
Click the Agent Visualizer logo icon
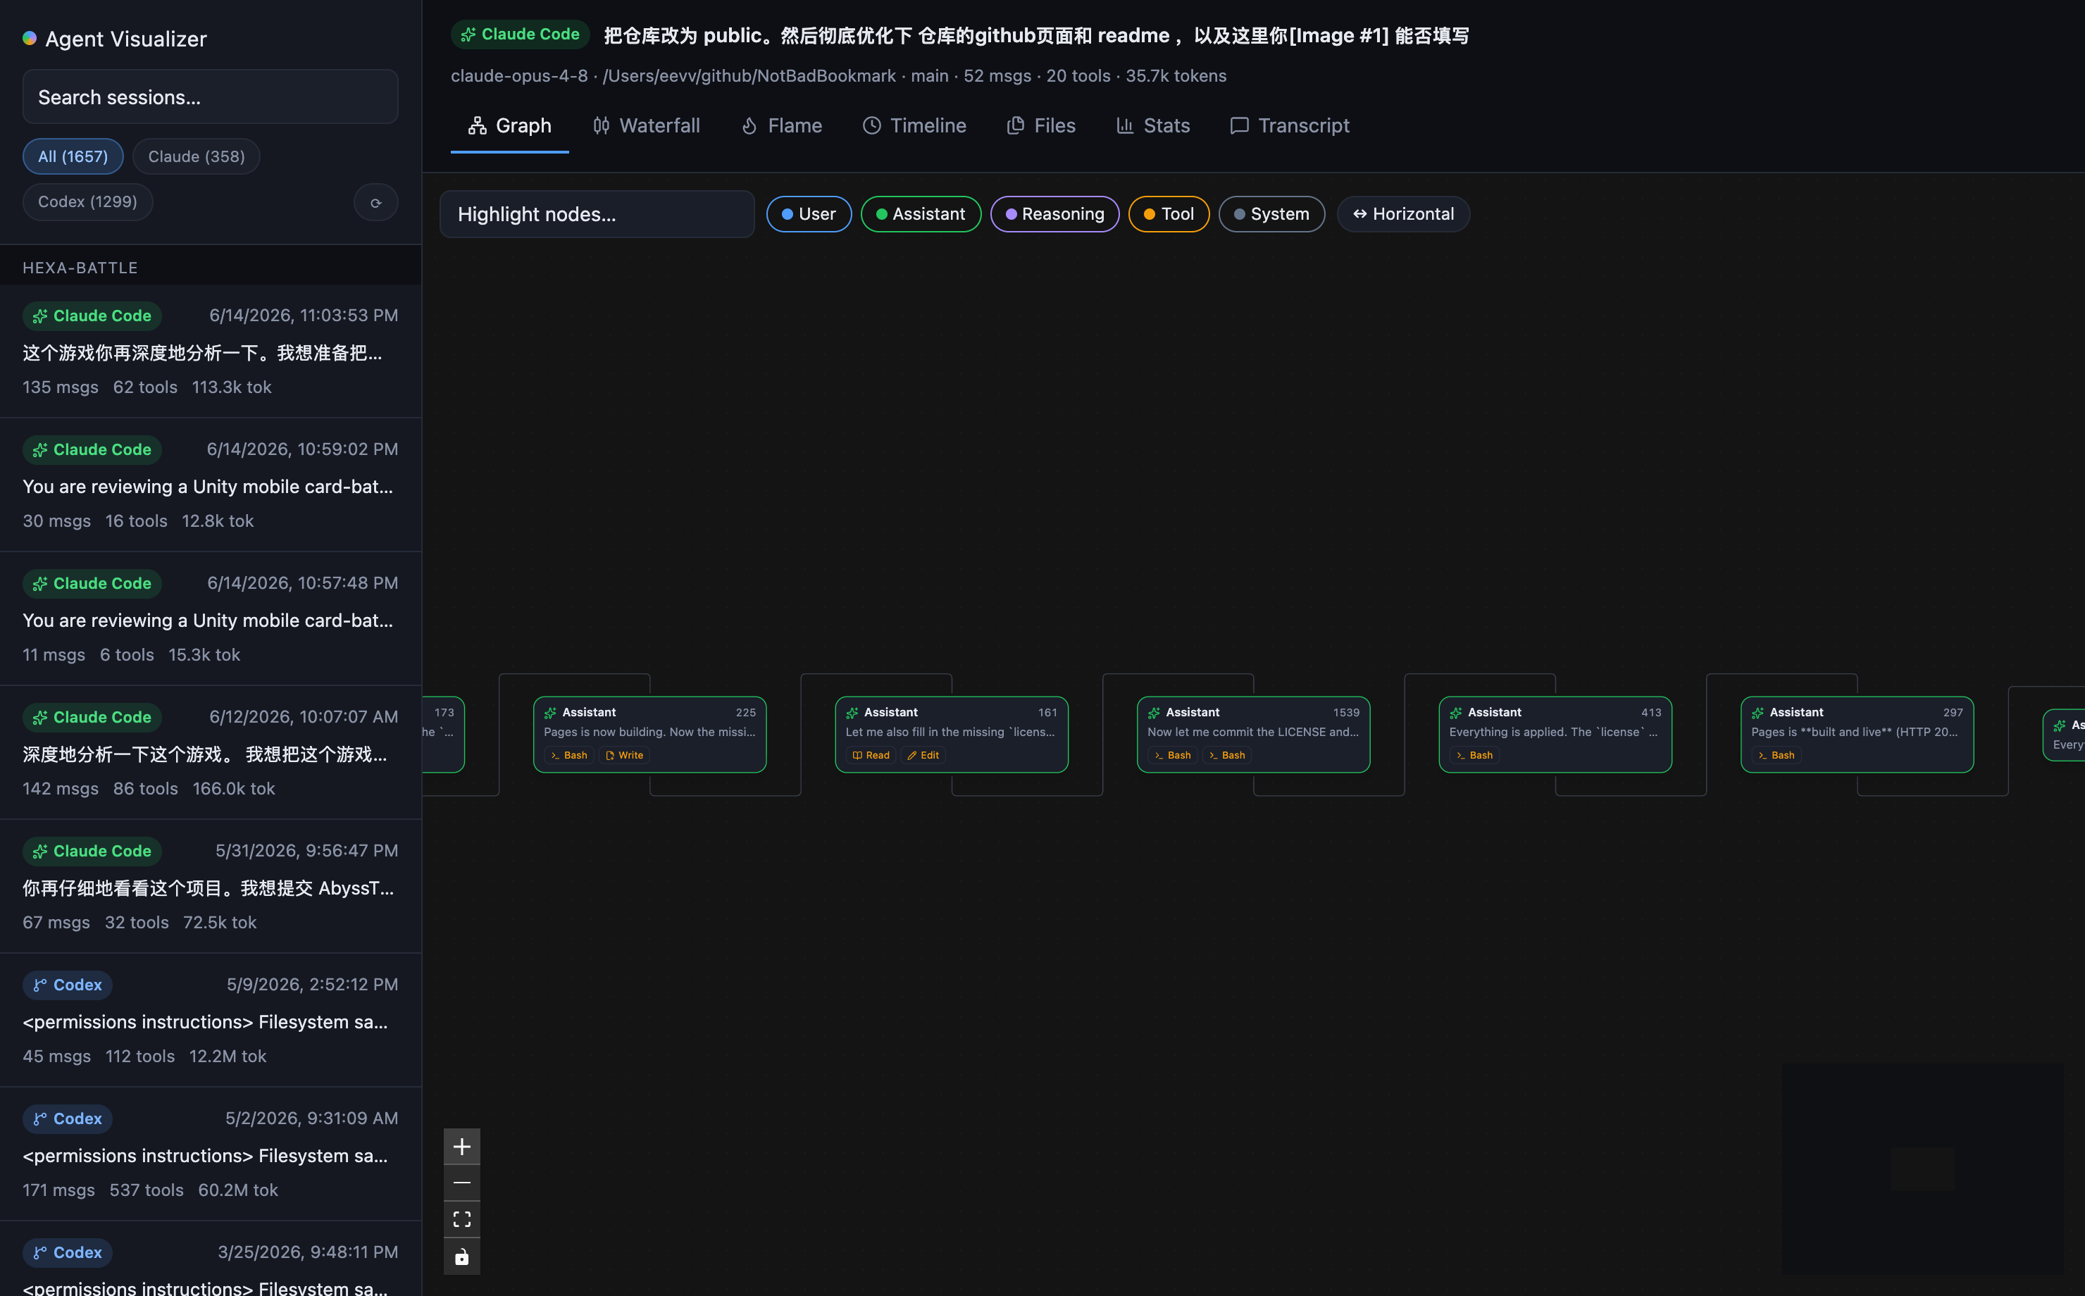pos(29,39)
